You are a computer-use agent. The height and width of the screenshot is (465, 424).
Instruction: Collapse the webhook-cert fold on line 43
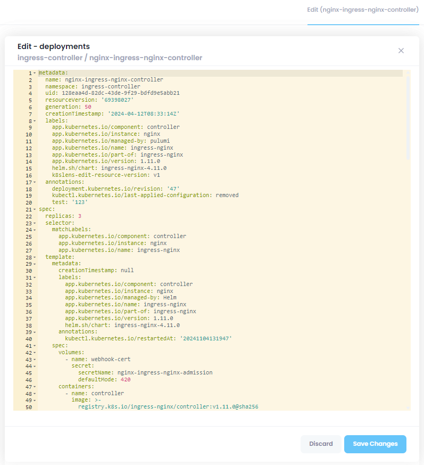[35, 360]
